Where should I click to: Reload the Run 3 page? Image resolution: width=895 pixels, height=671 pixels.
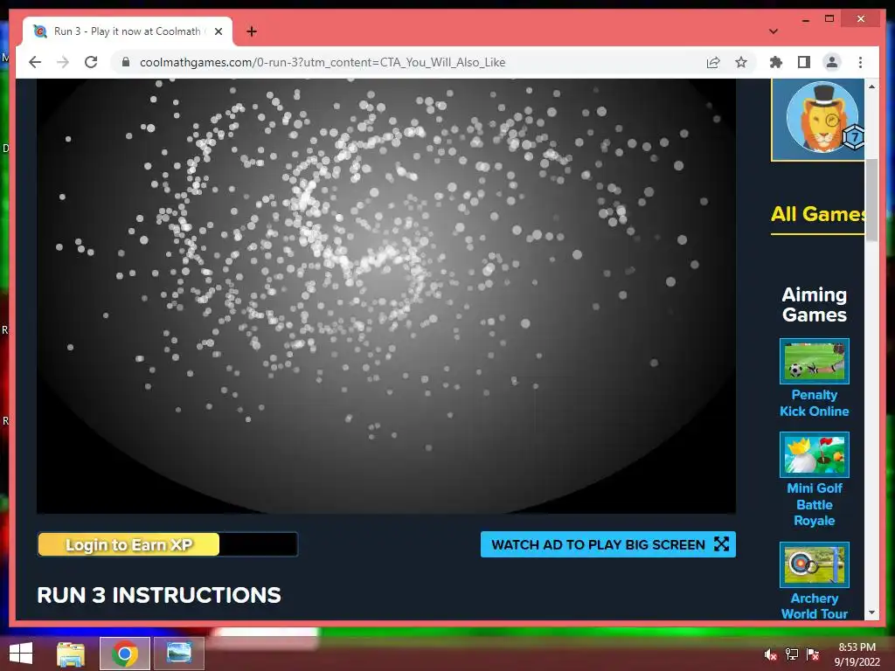(x=91, y=62)
